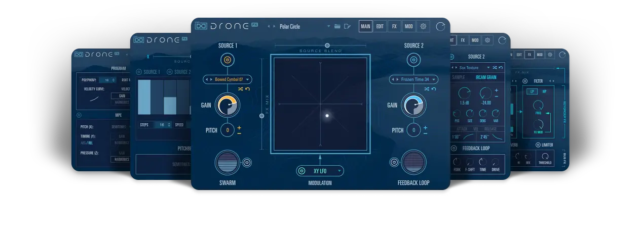Click the save preset icon
Screen dimensions: 641x240
click(347, 26)
